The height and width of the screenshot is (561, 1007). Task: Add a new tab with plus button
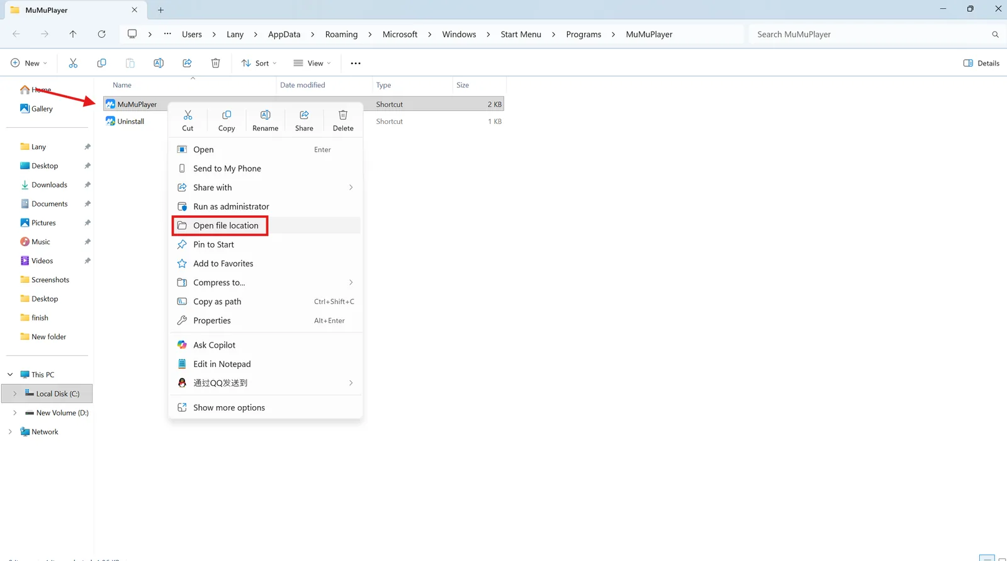coord(160,10)
